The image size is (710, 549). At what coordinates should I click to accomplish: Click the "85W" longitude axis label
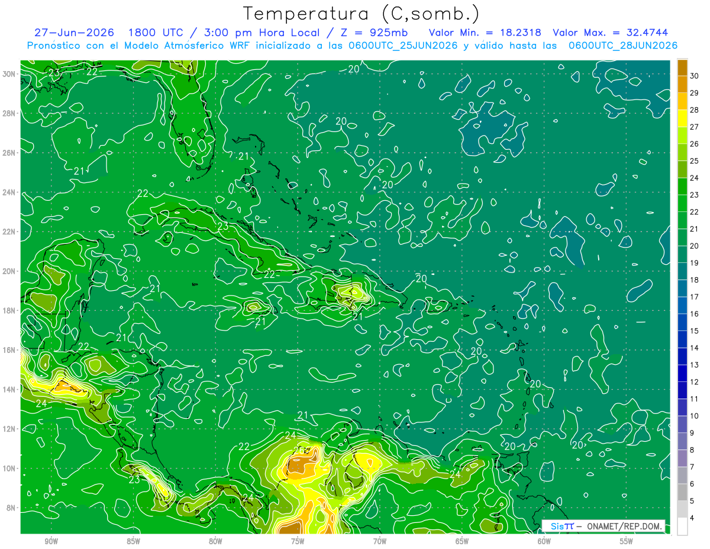(x=133, y=542)
